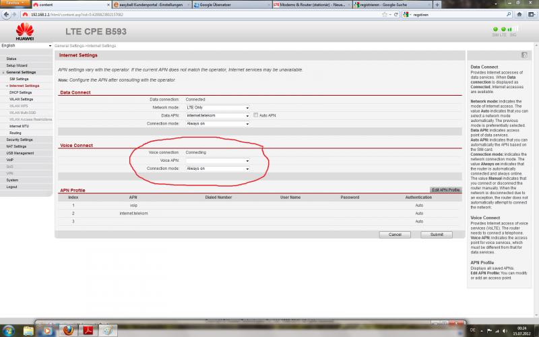Click the Submit button

437,235
